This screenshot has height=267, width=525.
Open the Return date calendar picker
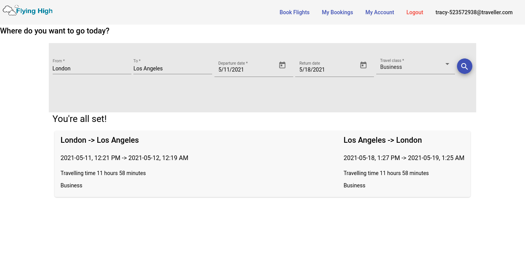click(x=364, y=65)
